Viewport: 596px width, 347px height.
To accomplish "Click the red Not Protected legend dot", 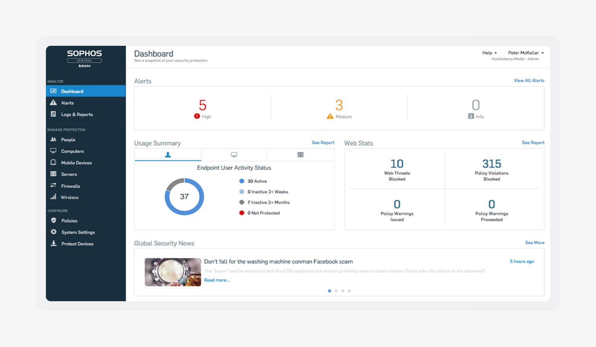I will pos(242,213).
